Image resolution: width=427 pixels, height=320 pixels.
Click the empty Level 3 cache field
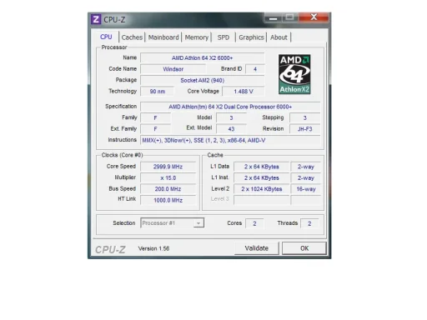261,200
